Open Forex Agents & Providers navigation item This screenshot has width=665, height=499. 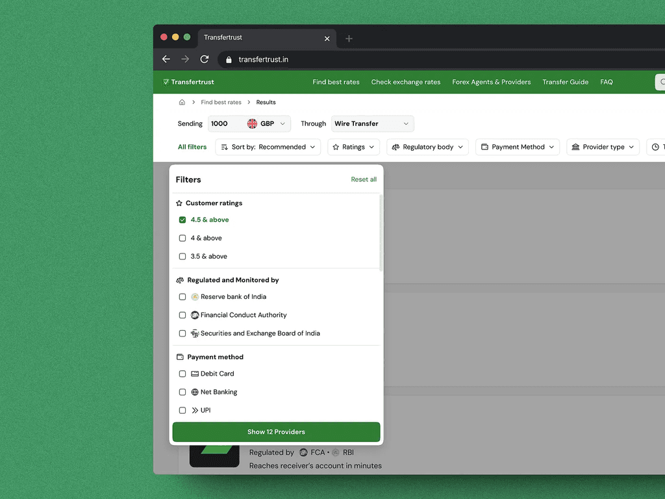(492, 82)
